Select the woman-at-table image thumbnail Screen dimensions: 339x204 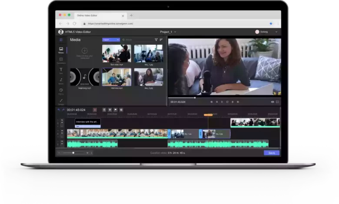coord(149,77)
